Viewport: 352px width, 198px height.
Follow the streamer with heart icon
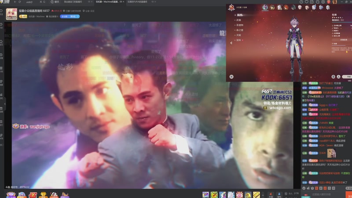click(x=1, y=11)
